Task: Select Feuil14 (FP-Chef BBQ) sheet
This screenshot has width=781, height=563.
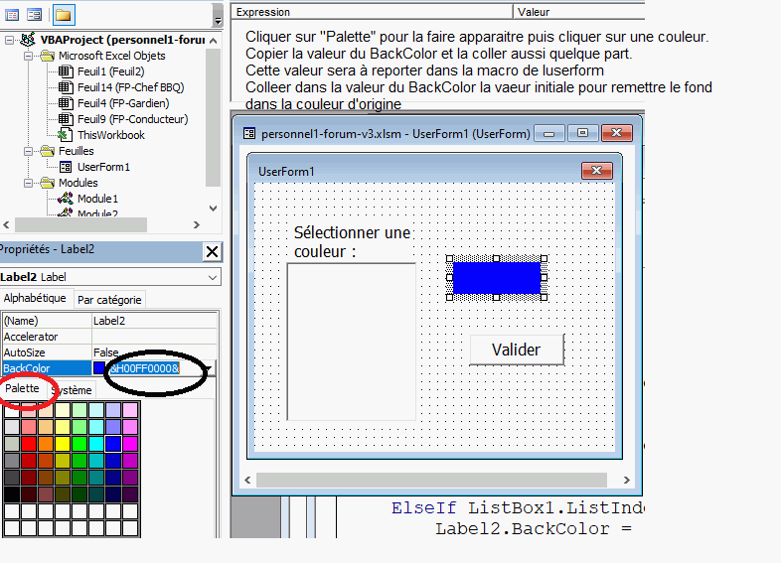Action: tap(130, 87)
